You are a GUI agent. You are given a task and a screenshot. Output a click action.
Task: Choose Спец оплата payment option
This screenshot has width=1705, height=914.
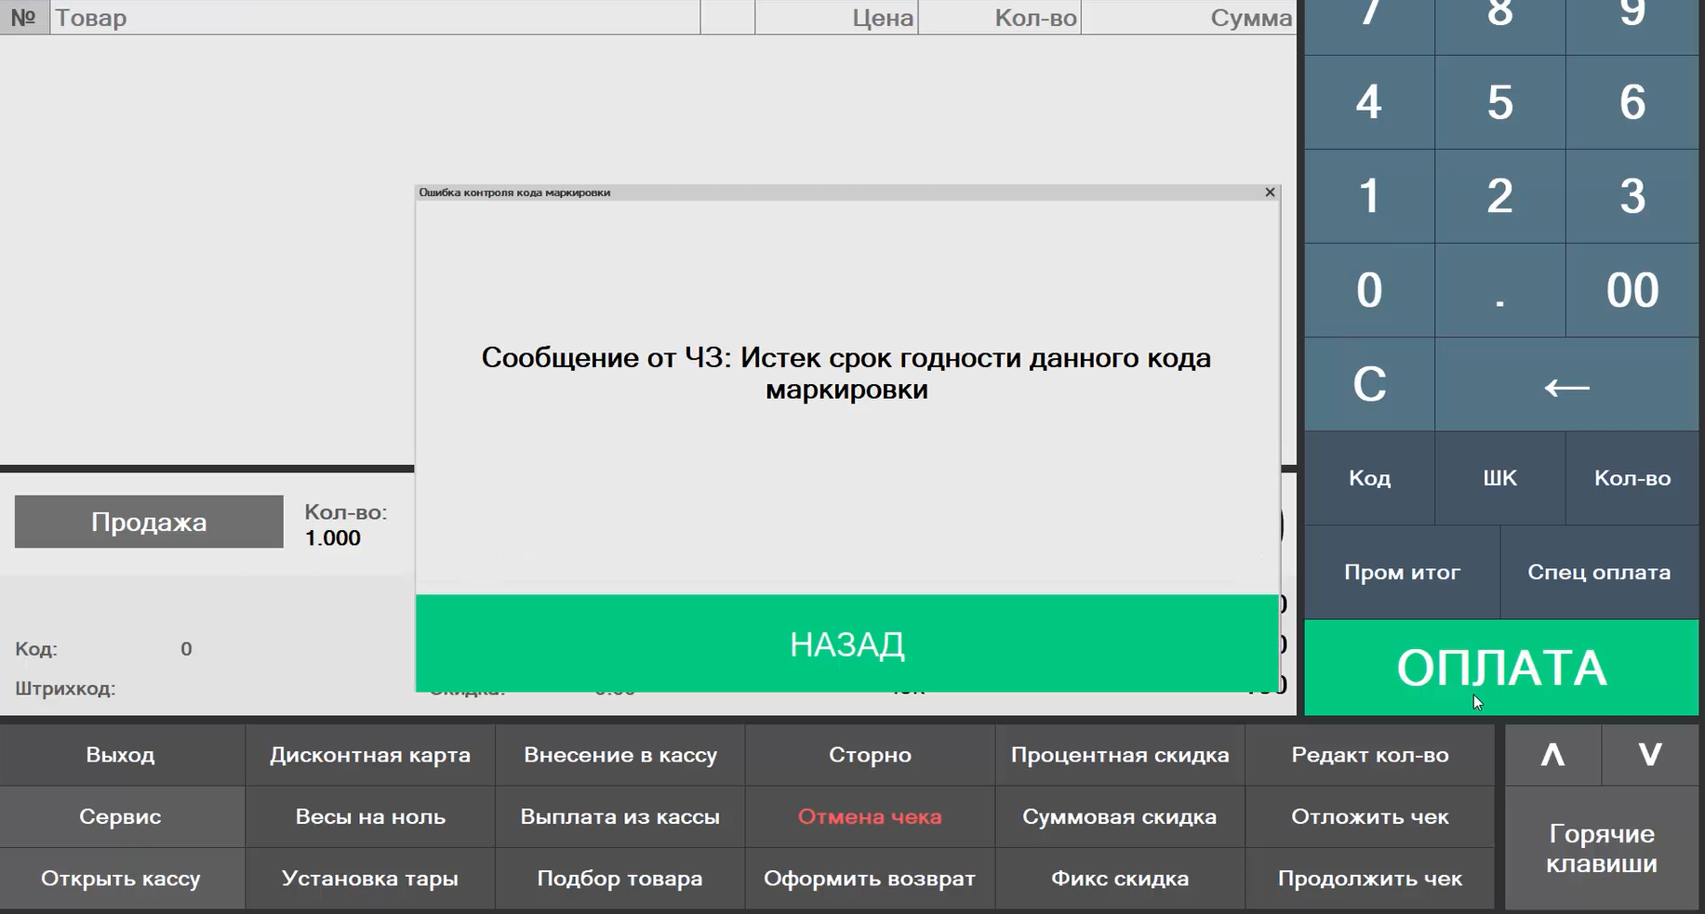[x=1599, y=572]
